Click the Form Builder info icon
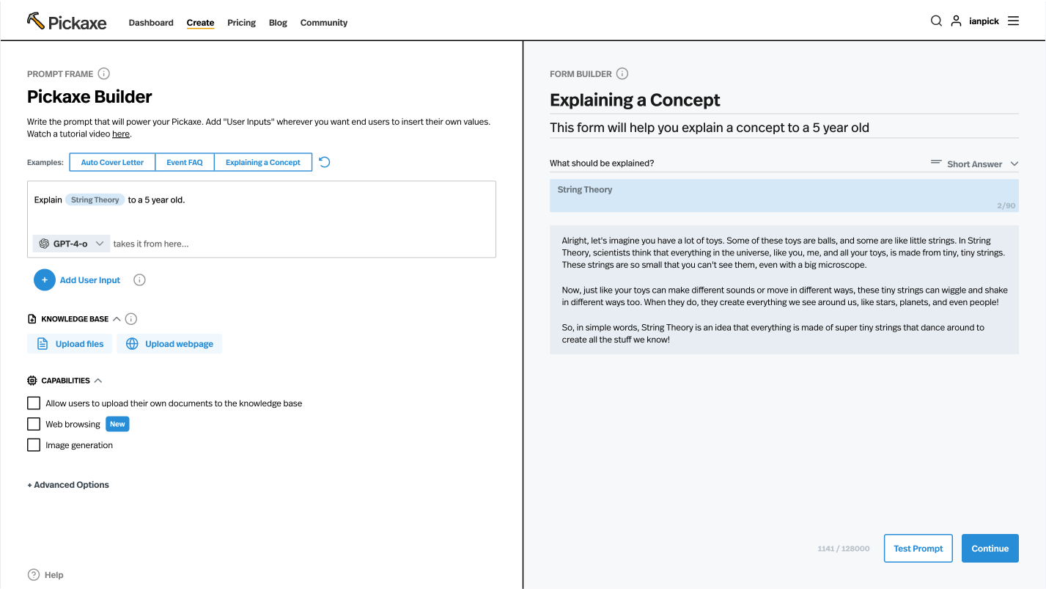 [622, 73]
